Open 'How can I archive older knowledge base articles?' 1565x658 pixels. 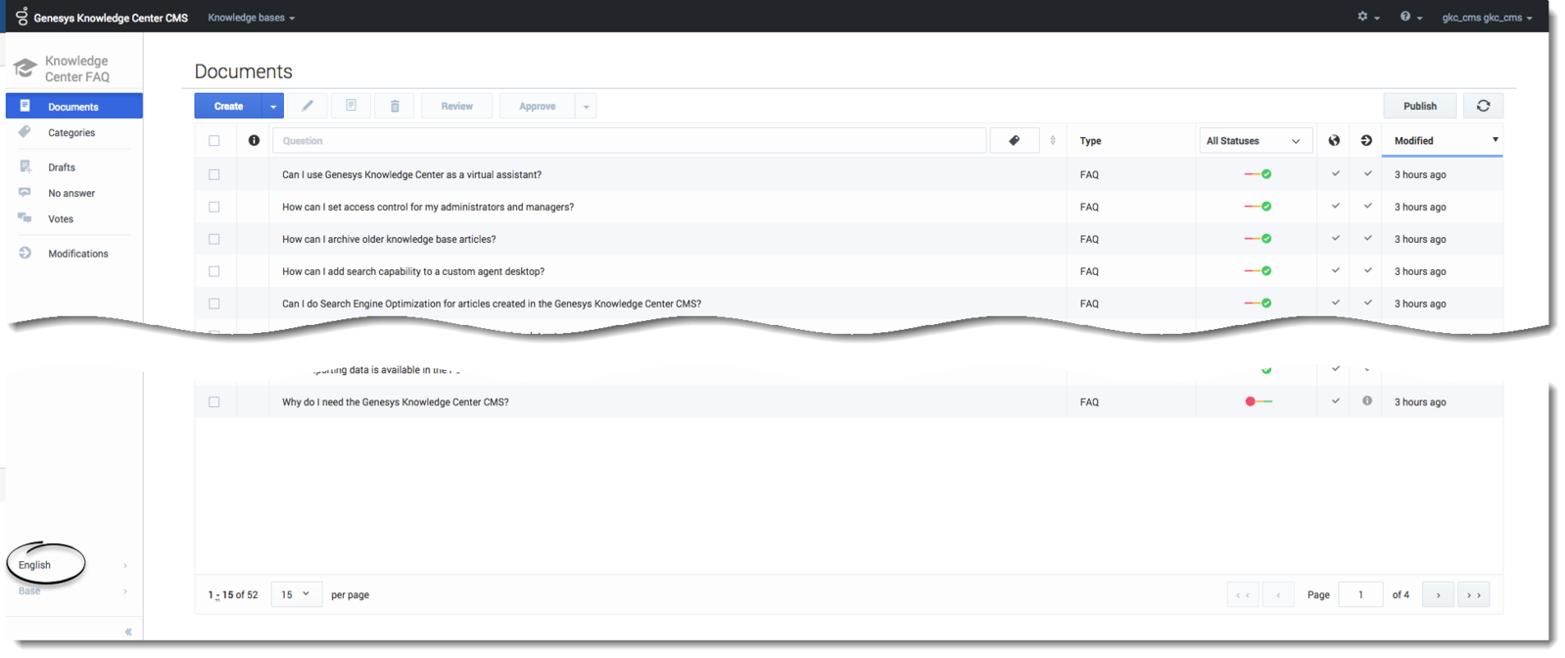pos(389,239)
